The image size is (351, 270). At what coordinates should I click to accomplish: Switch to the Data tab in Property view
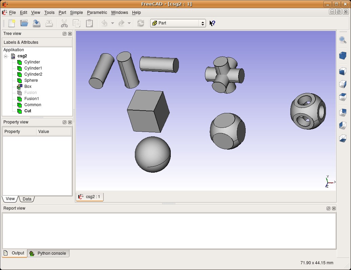click(27, 199)
